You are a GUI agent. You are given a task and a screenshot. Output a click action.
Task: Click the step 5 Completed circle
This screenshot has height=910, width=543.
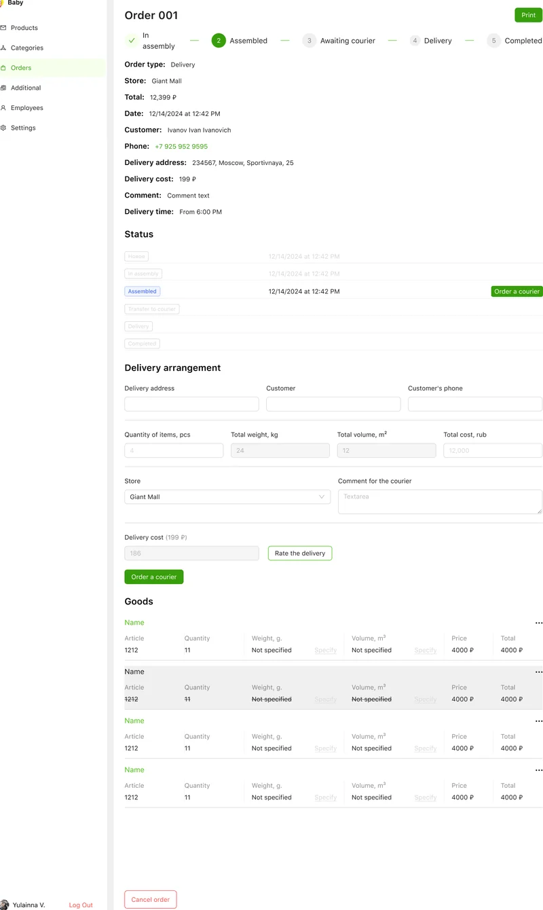[x=493, y=41]
